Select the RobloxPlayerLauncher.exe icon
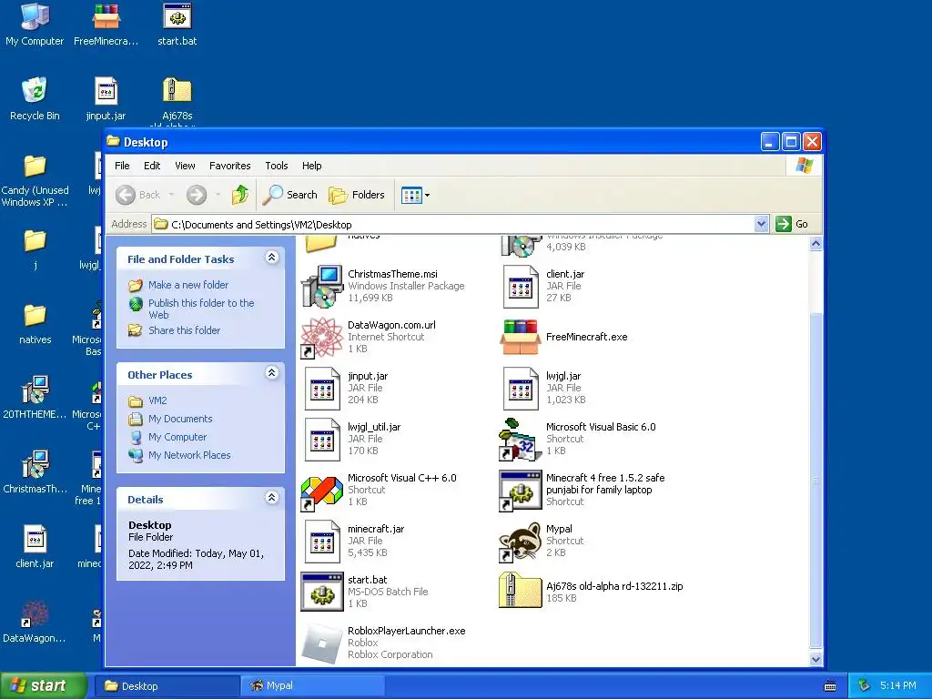The width and height of the screenshot is (932, 699). pyautogui.click(x=321, y=643)
